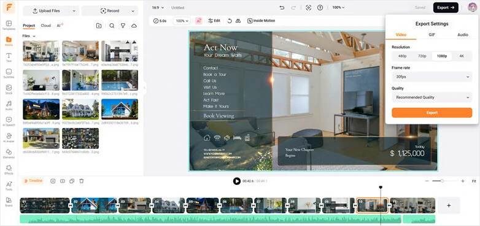This screenshot has height=226, width=480.
Task: Undo the last action
Action: click(282, 7)
